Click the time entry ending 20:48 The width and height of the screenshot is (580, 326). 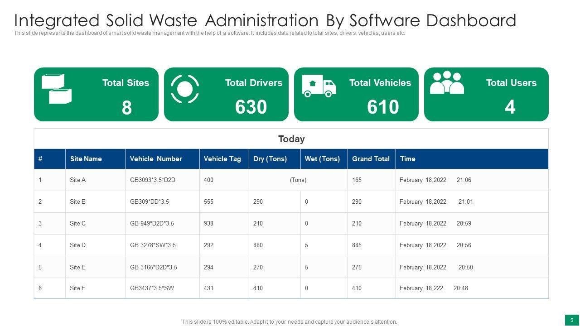434,288
